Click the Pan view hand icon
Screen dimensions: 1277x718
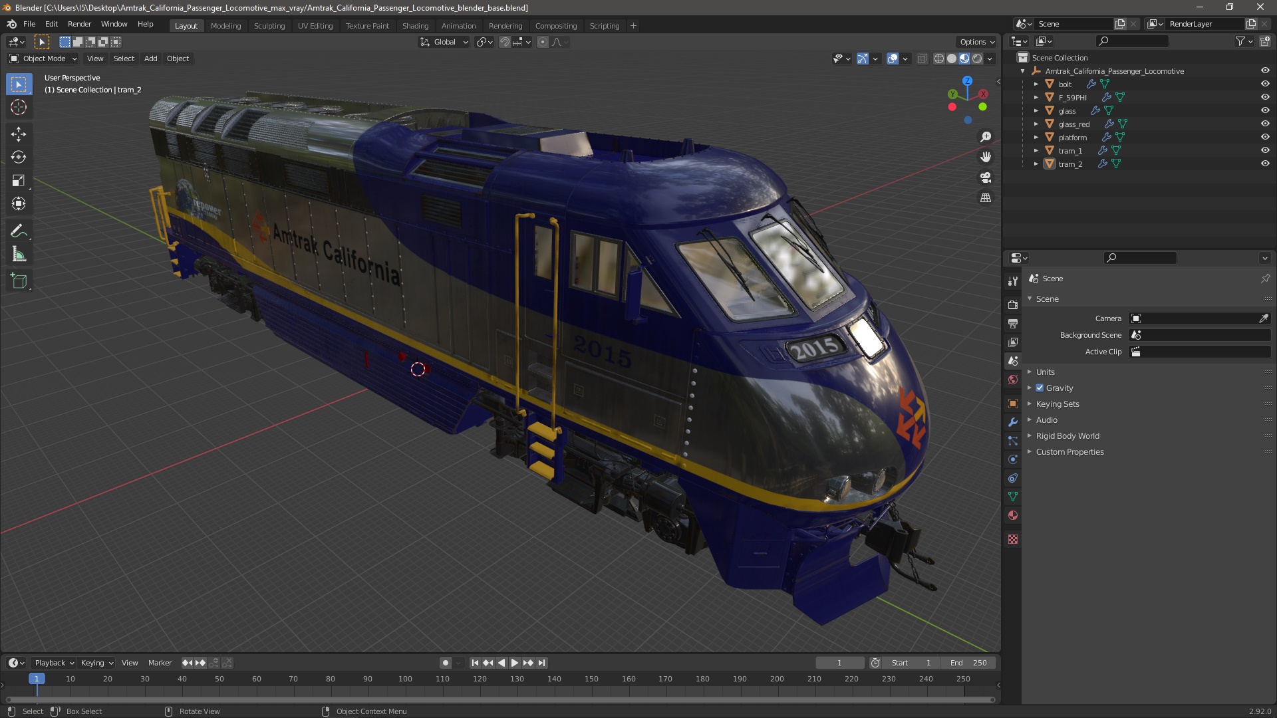(986, 157)
